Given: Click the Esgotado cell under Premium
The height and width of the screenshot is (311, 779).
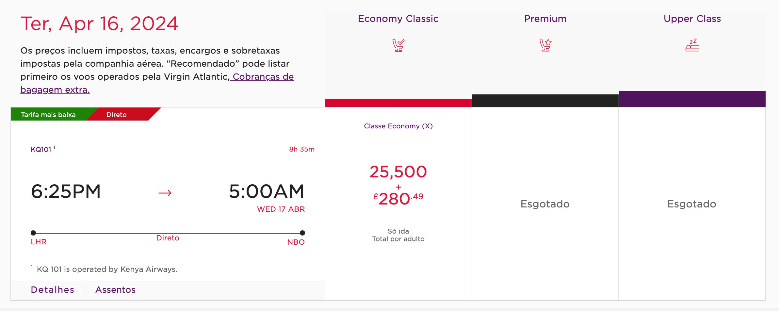Looking at the screenshot, I should click(545, 204).
